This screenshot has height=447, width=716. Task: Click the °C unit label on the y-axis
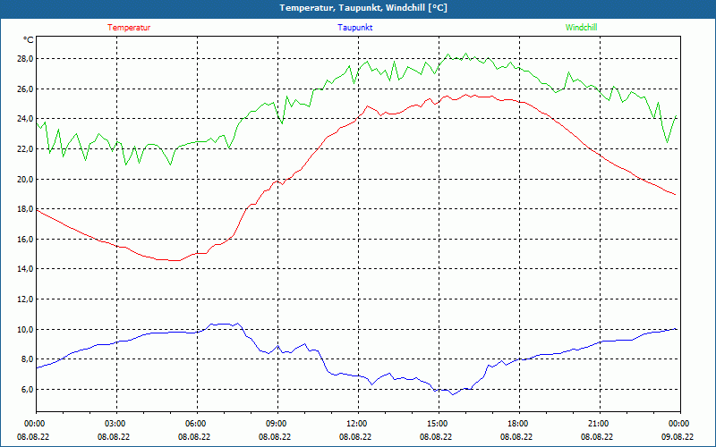pos(29,40)
